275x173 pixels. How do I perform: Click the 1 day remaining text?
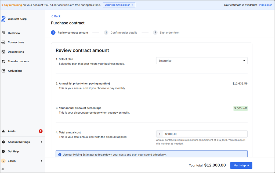coord(12,5)
